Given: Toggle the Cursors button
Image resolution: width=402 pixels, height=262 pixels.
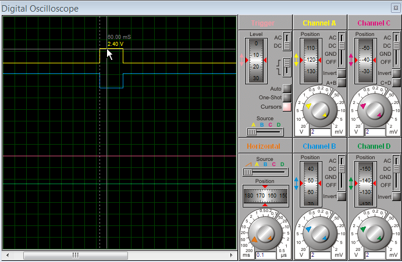Looking at the screenshot, I should click(x=287, y=106).
